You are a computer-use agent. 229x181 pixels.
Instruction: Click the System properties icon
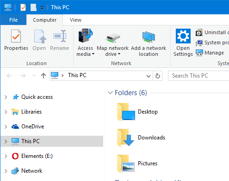point(199,43)
